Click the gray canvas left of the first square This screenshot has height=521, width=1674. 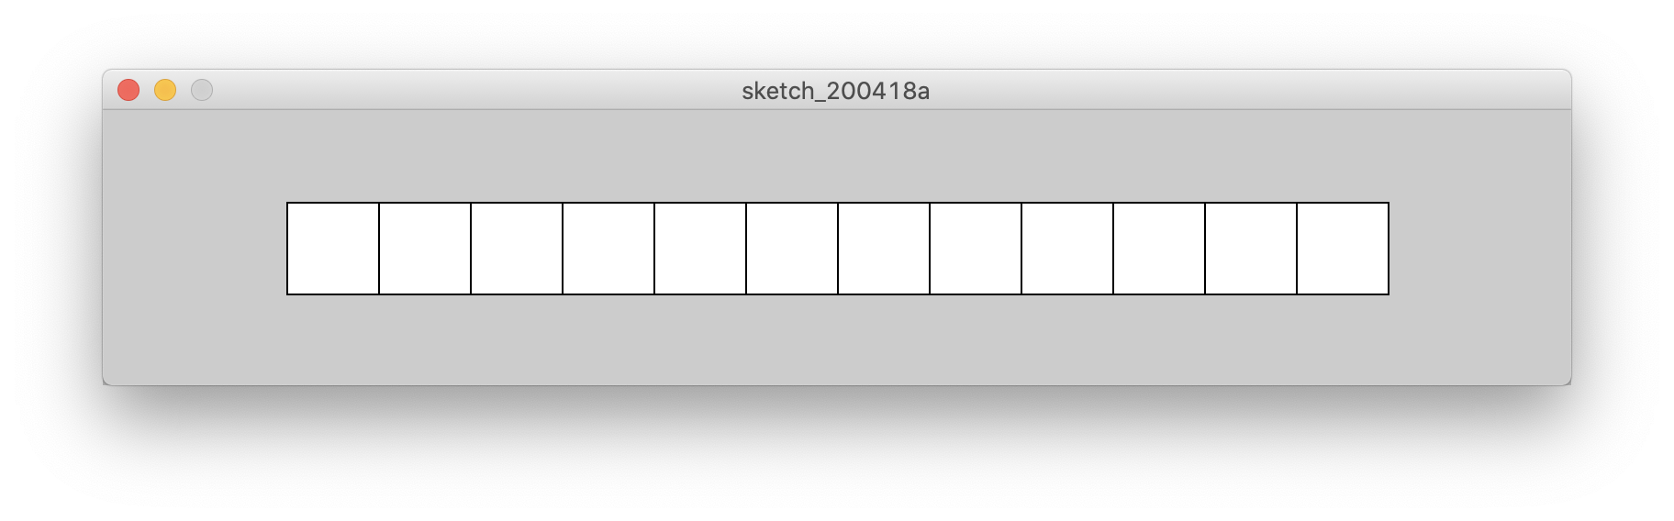195,249
